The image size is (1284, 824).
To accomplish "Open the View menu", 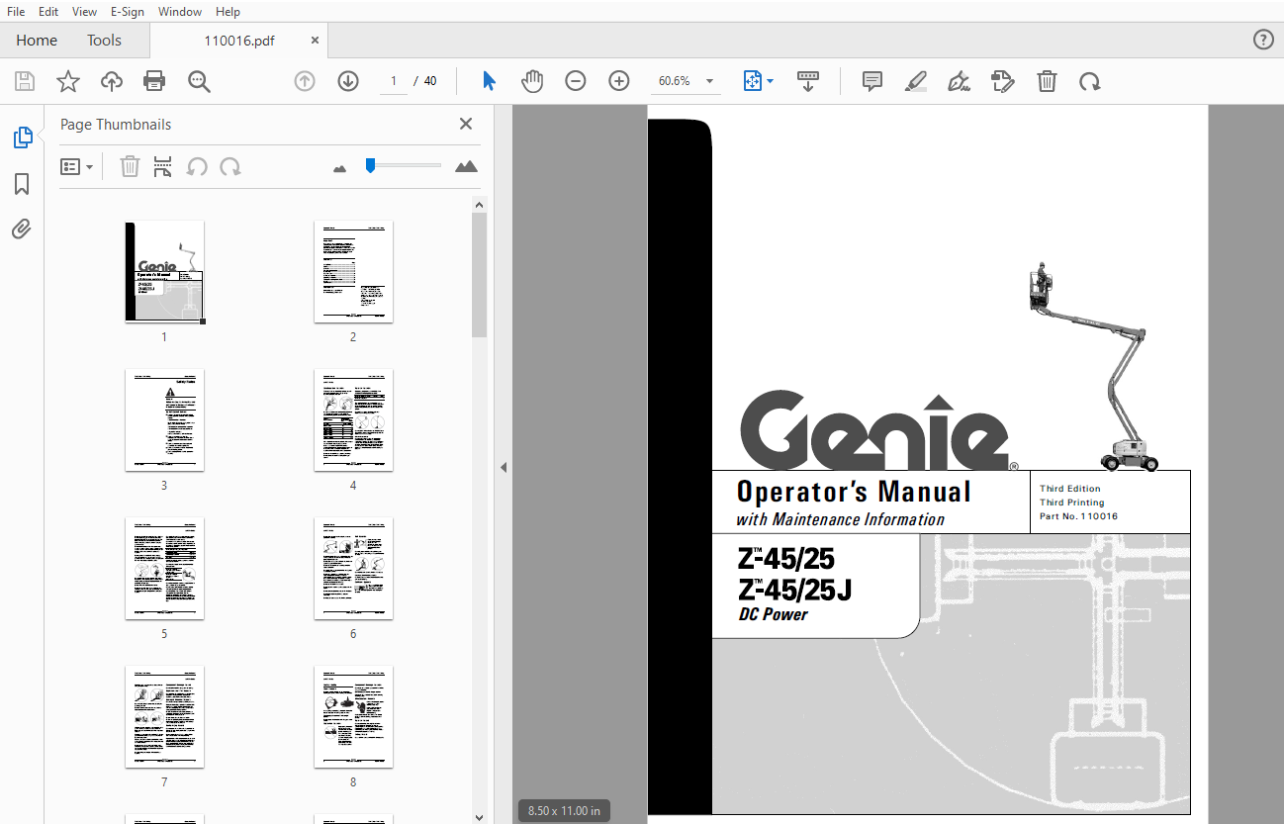I will (85, 11).
